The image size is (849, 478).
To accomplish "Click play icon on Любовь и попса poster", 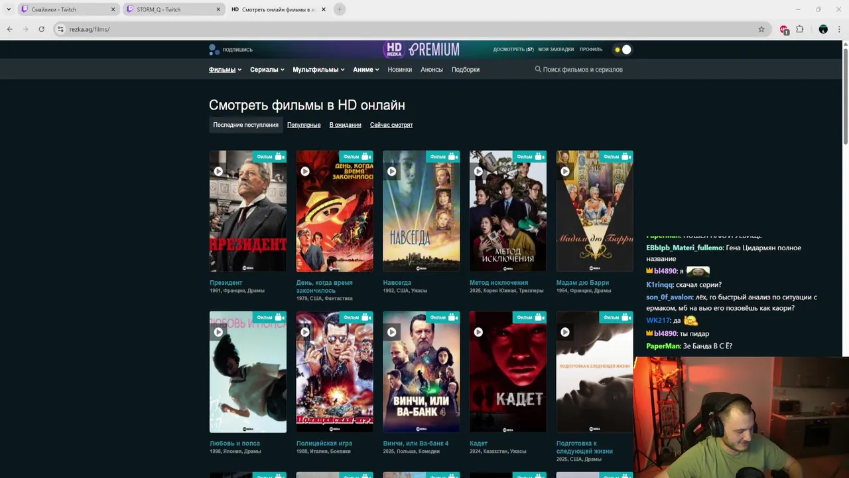I will pos(218,332).
